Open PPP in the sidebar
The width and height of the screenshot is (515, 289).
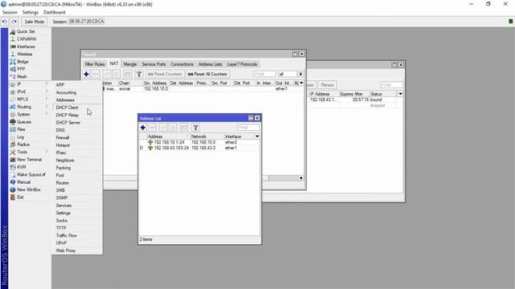21,69
